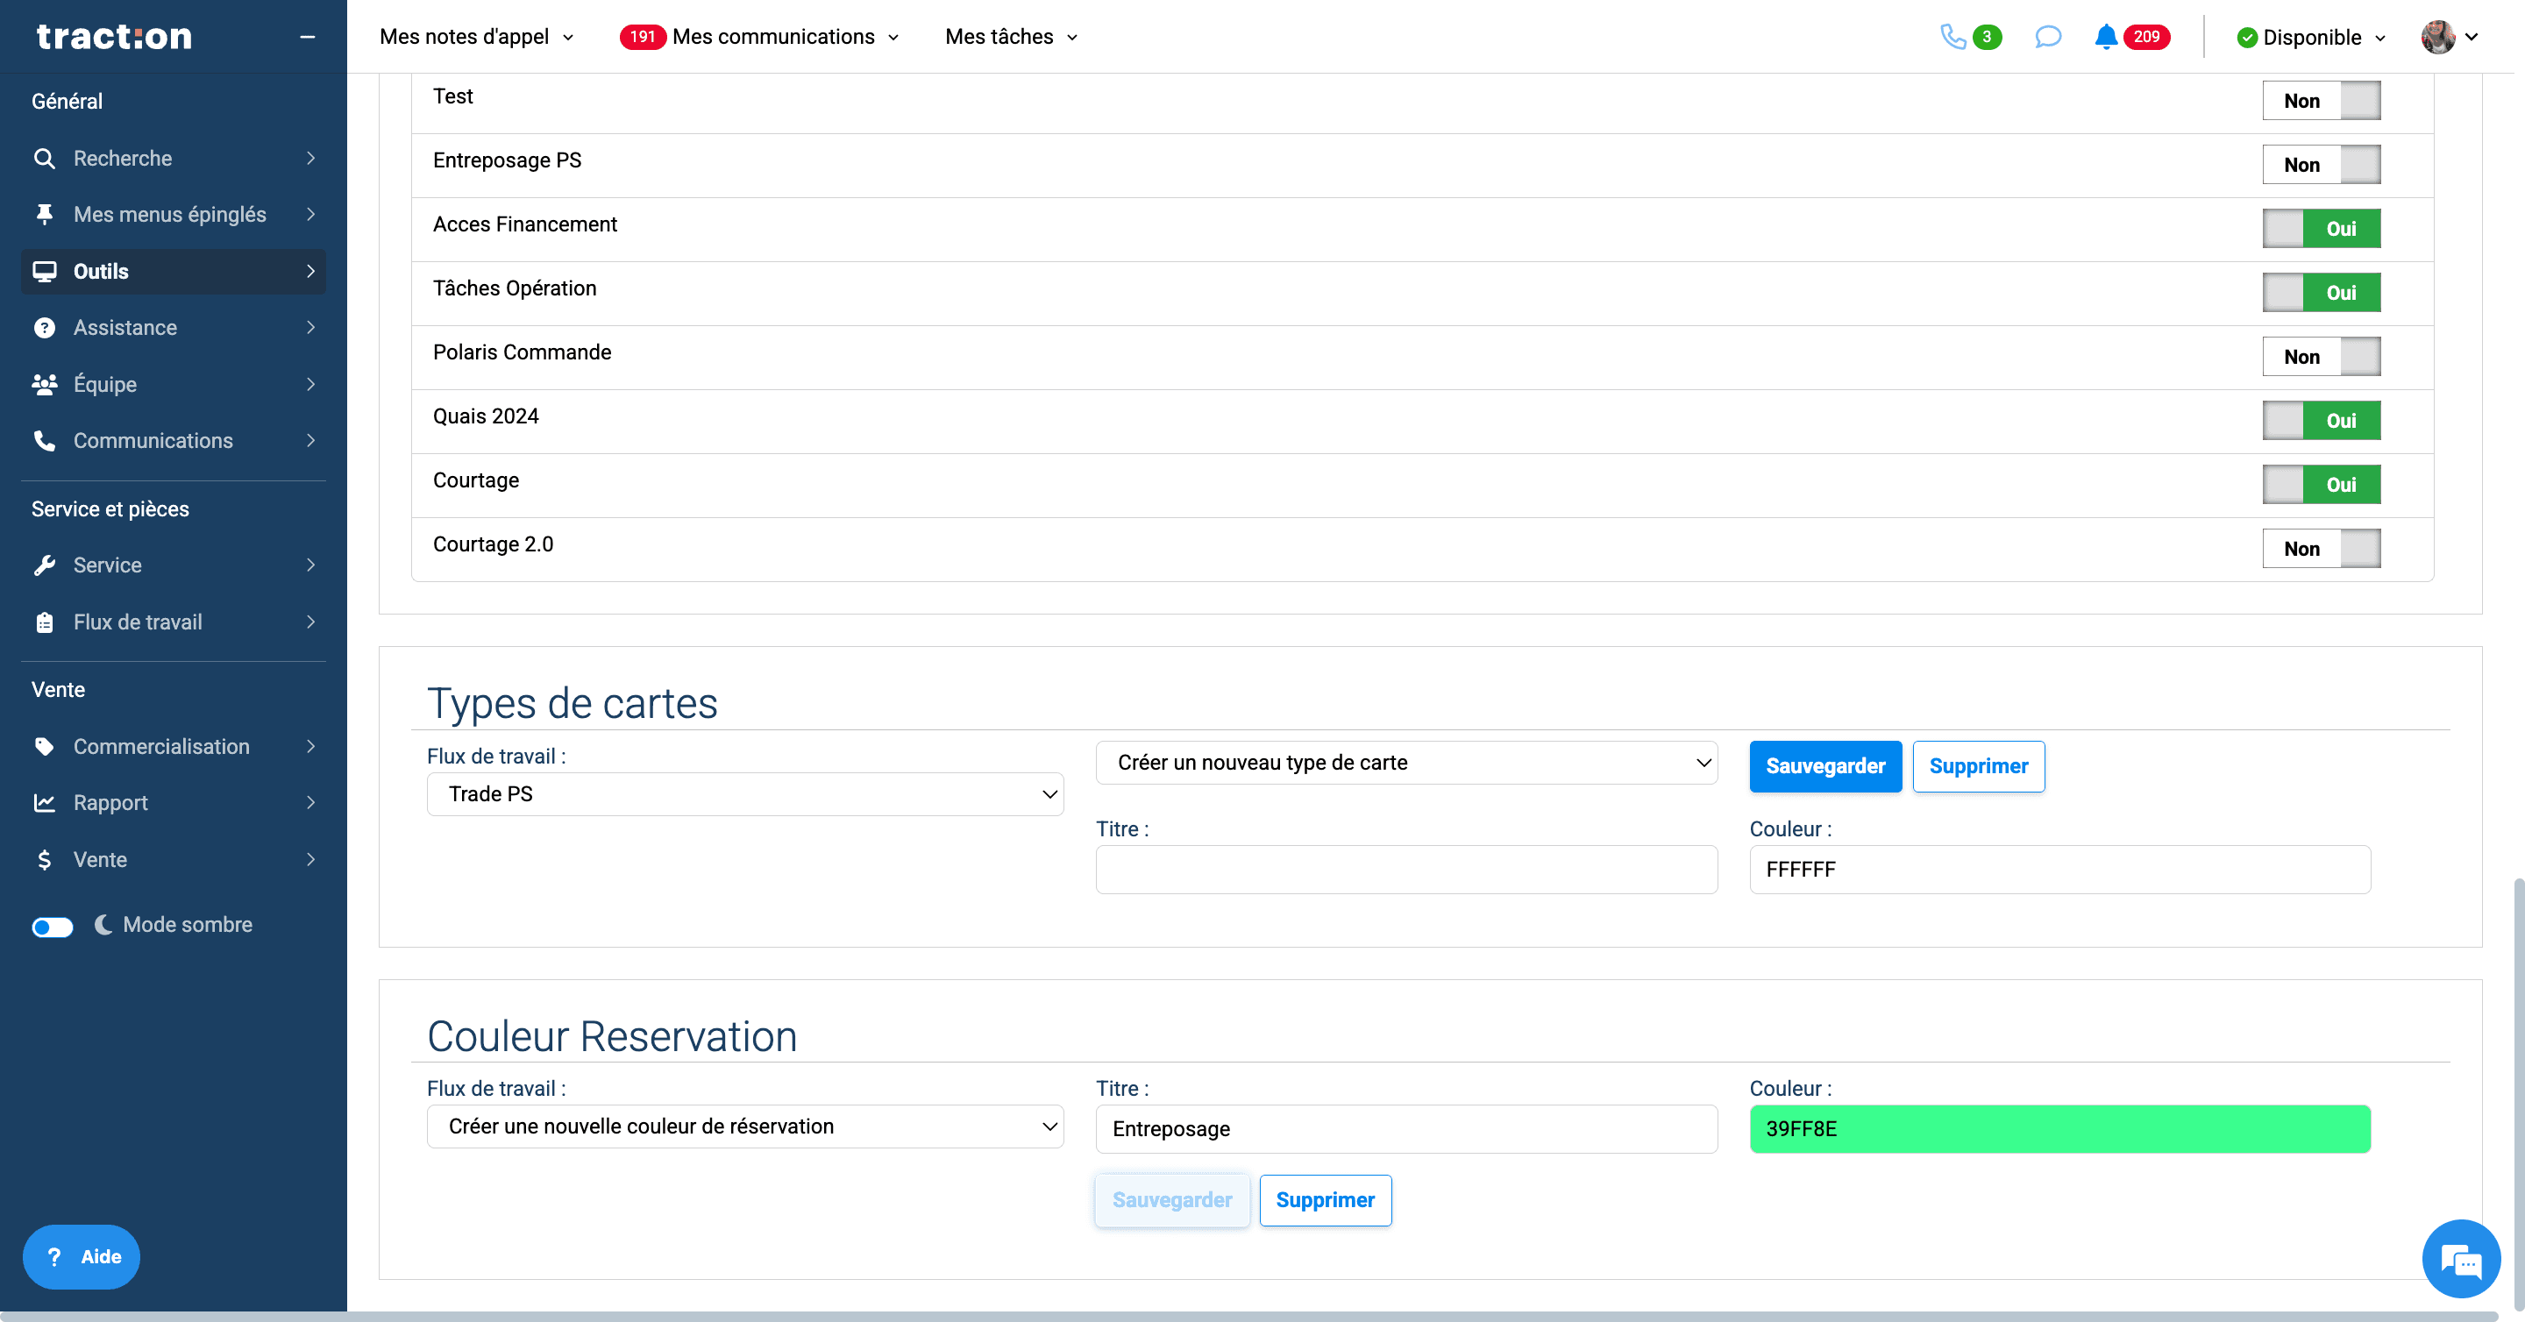Open the user avatar menu
The width and height of the screenshot is (2525, 1322).
point(2449,37)
